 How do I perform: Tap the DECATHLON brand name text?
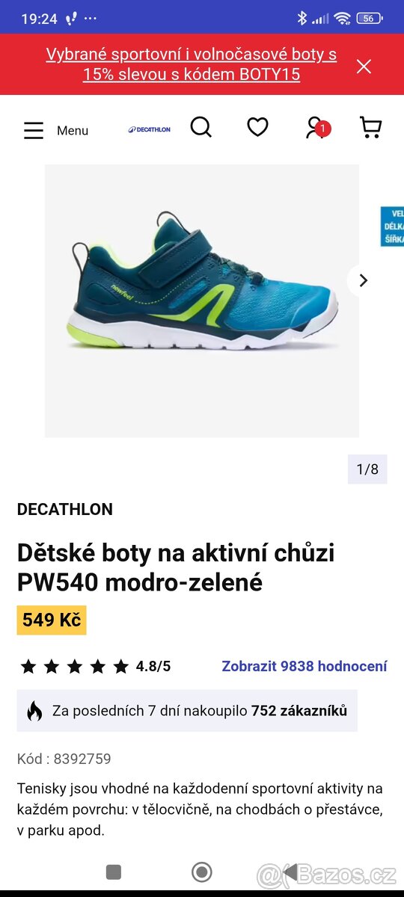[65, 510]
